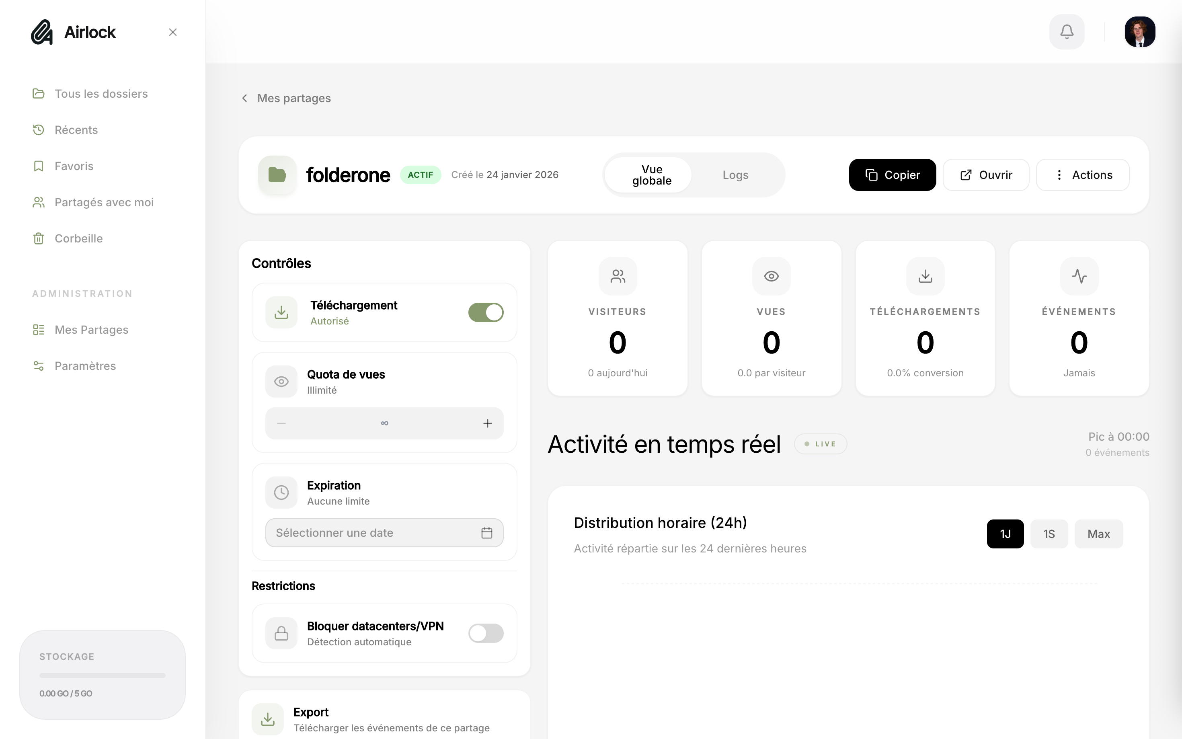Open the share with Ouvrir button
The width and height of the screenshot is (1182, 739).
pos(985,174)
